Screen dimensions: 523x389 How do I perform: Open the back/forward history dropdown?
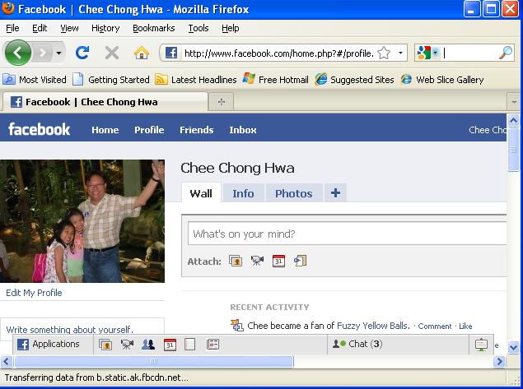[x=58, y=53]
